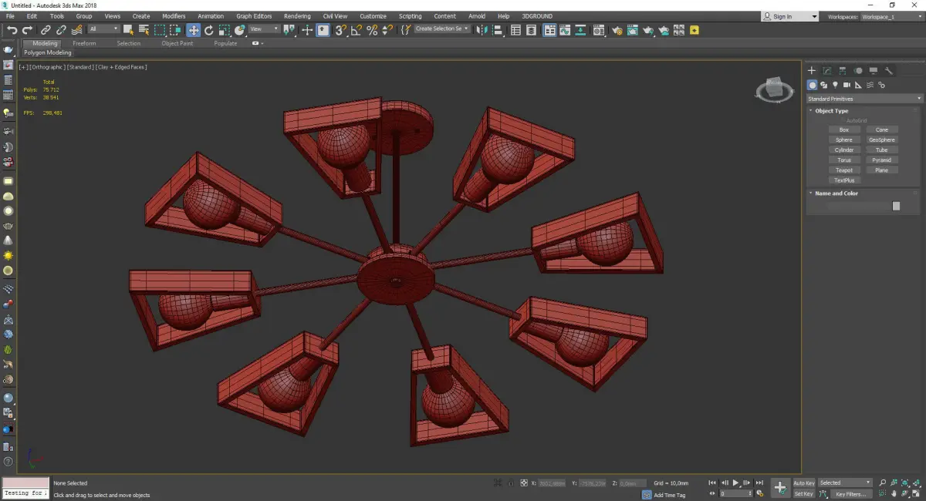Open Schematic View icon

580,30
